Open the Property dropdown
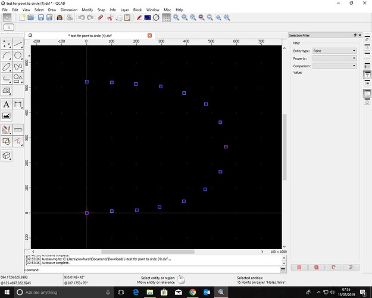The height and width of the screenshot is (298, 372). [335, 58]
